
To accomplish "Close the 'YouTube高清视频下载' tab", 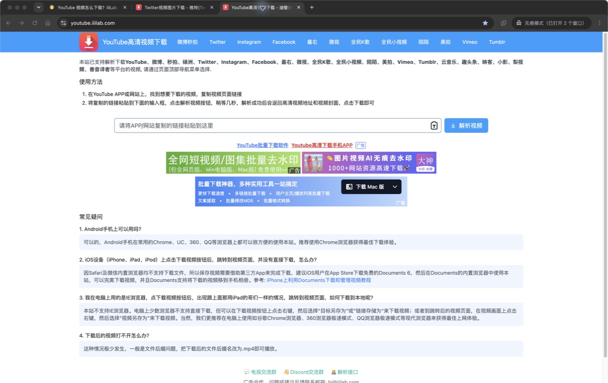I will pos(299,7).
